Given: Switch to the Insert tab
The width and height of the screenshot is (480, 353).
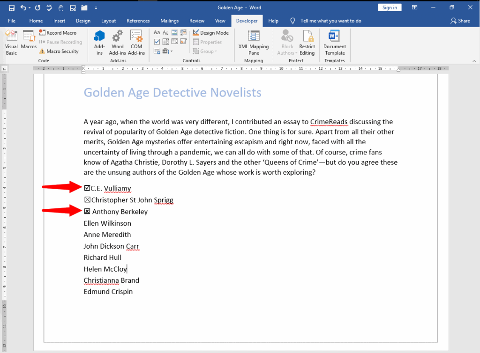Looking at the screenshot, I should click(x=59, y=21).
